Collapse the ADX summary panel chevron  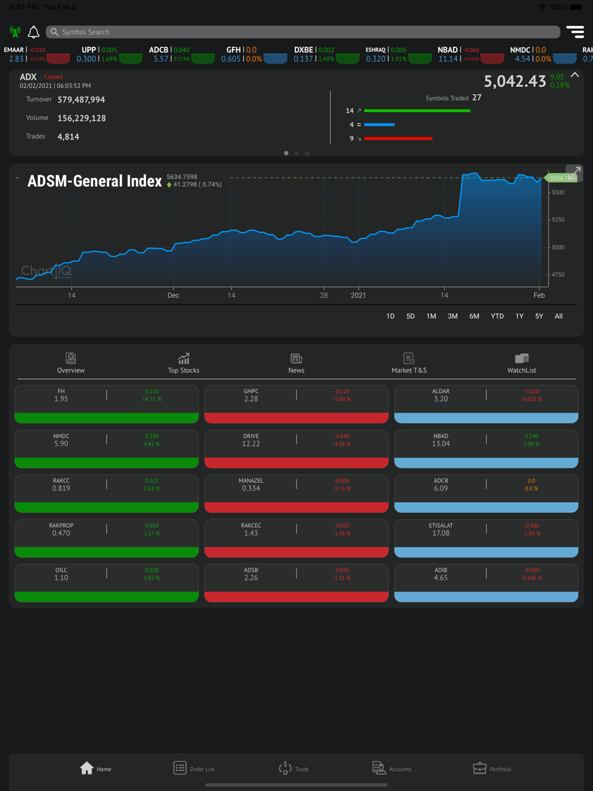[x=575, y=75]
